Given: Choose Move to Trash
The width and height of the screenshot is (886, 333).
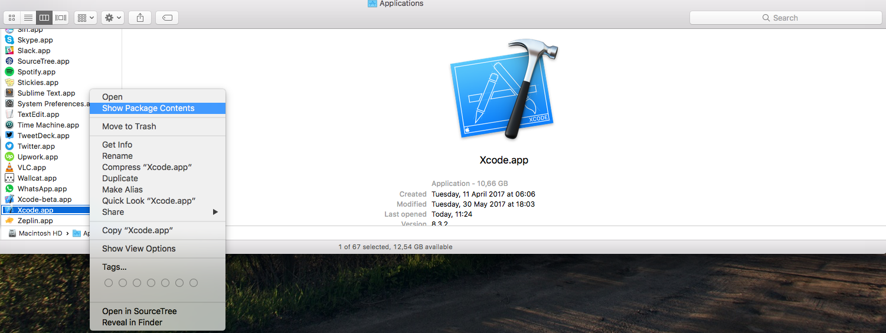Looking at the screenshot, I should (x=158, y=126).
